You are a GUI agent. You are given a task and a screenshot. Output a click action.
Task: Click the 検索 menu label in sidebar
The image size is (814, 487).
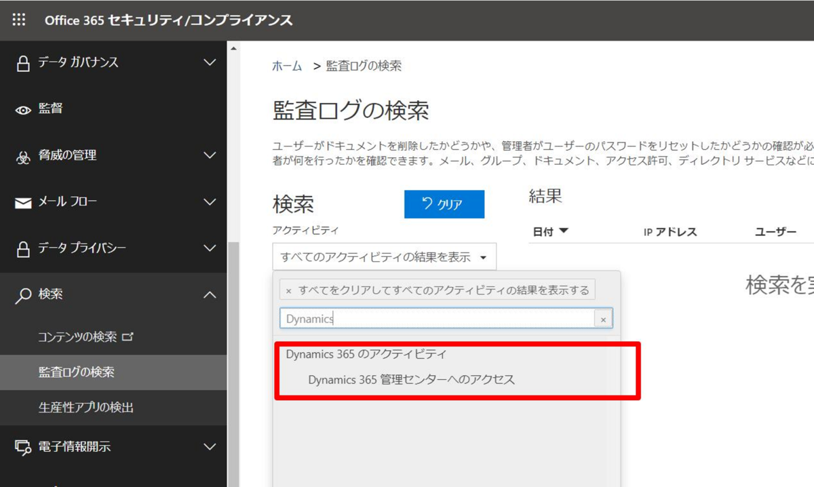pyautogui.click(x=51, y=294)
